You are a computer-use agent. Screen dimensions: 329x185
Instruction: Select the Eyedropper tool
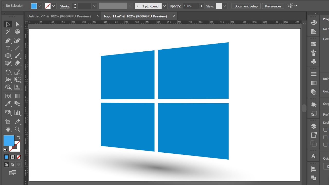[8, 104]
